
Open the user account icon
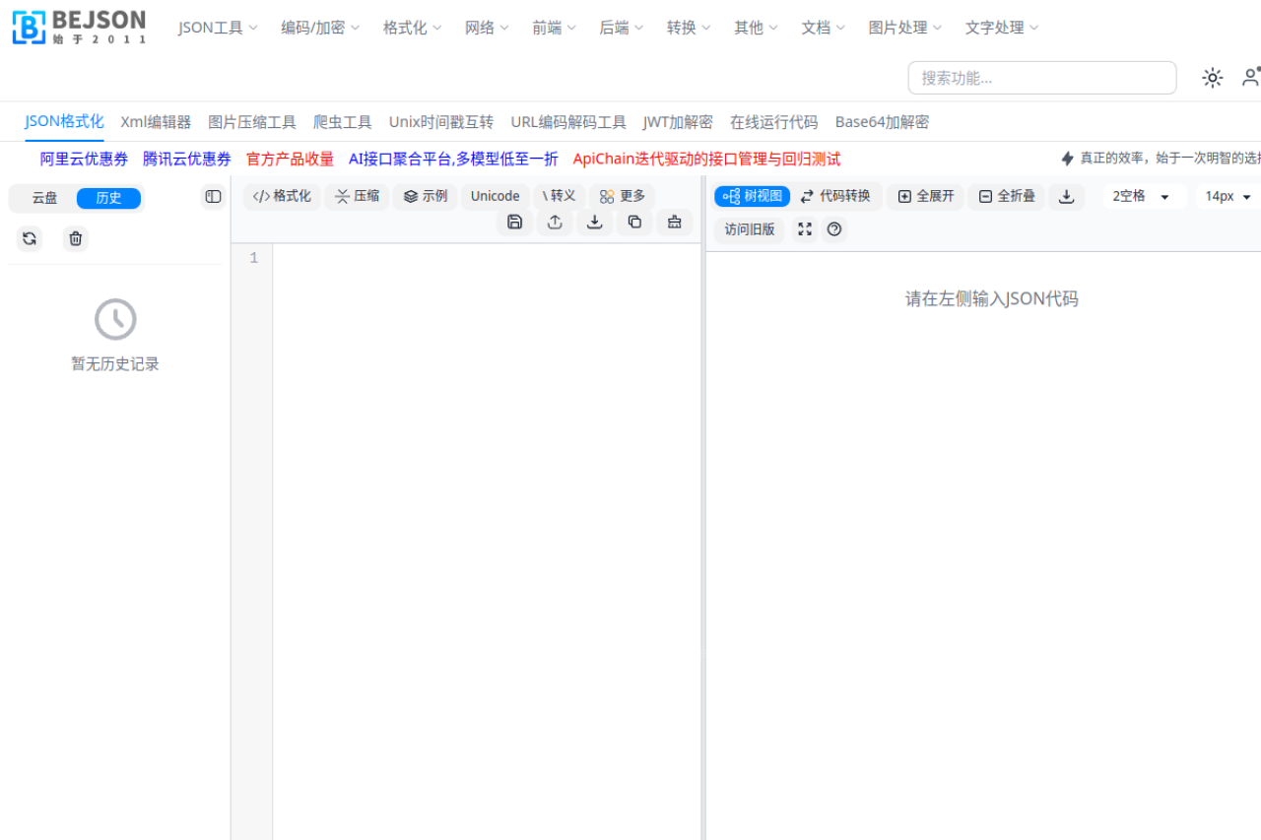(1250, 77)
